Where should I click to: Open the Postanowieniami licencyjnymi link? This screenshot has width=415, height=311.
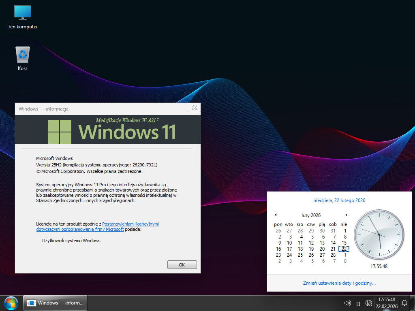coord(130,224)
